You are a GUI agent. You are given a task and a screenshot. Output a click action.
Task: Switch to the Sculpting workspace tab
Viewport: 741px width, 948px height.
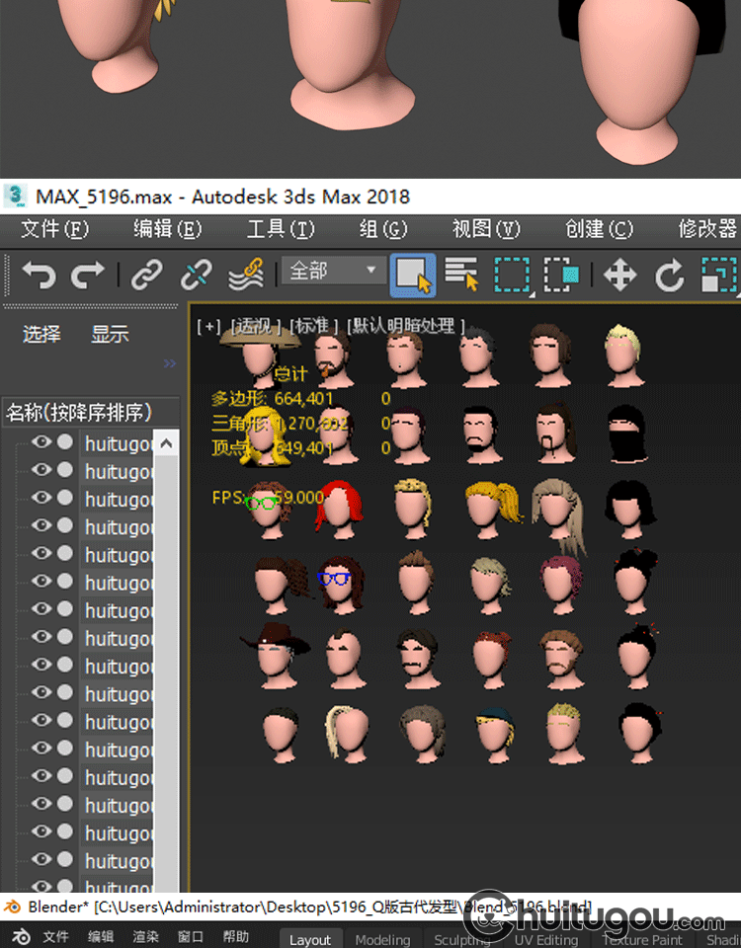click(462, 939)
